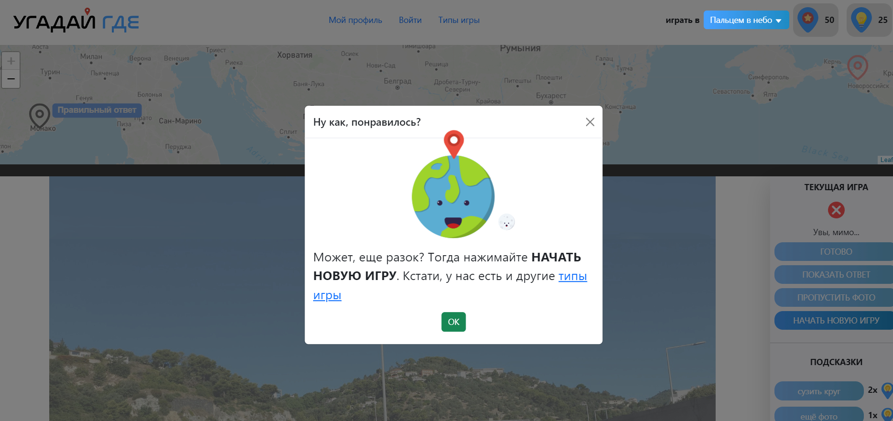Click the star pin icon showing 50
Screen dimensions: 893x421
coord(807,20)
